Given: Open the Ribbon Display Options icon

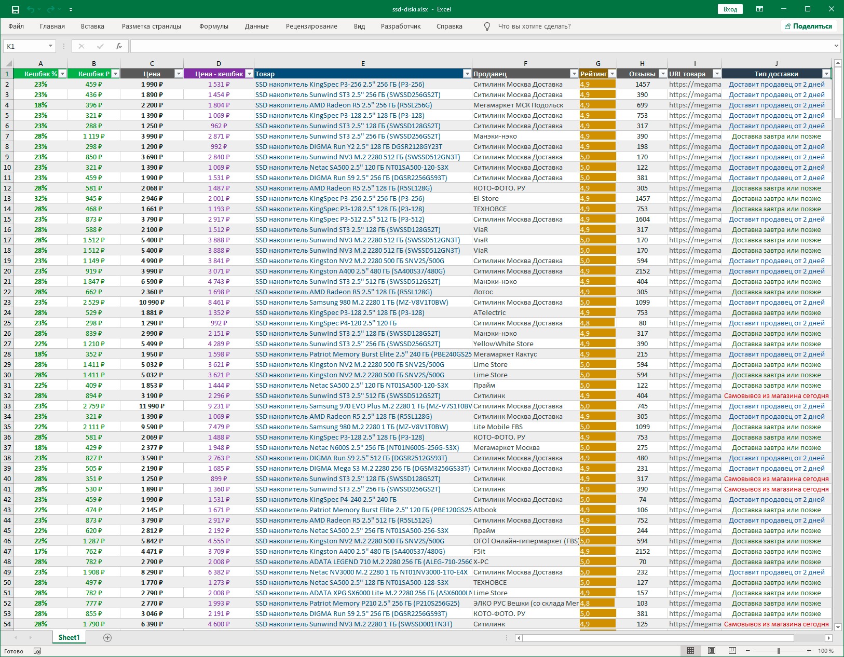Looking at the screenshot, I should (759, 9).
